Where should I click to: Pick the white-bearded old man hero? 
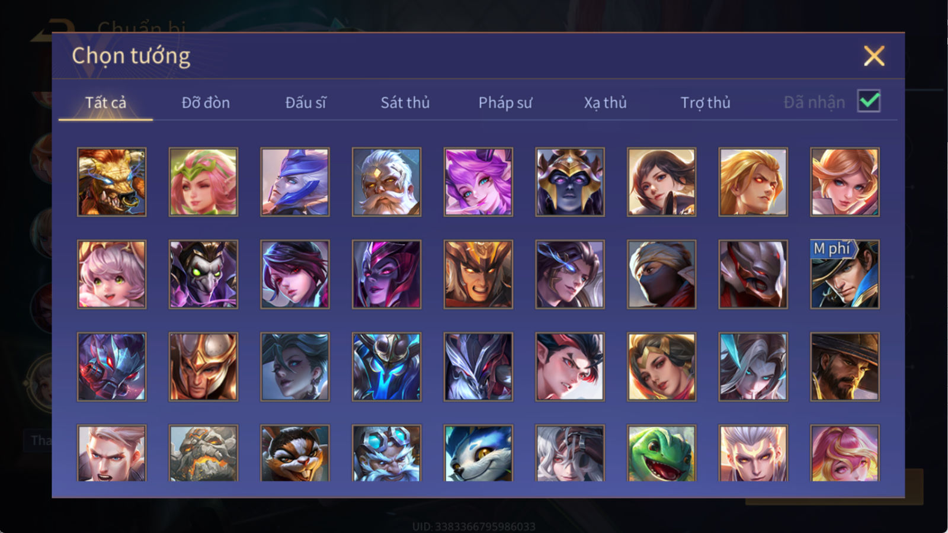pyautogui.click(x=386, y=182)
